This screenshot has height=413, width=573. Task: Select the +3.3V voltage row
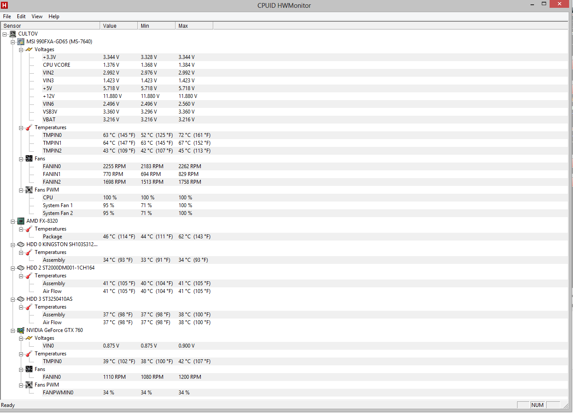284,57
